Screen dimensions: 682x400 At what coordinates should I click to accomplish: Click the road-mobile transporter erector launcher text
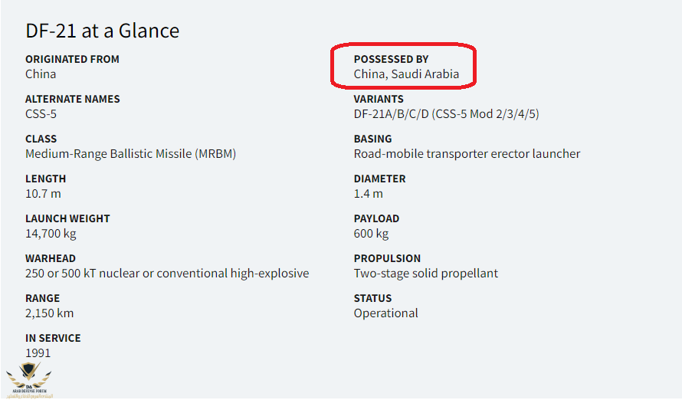467,154
